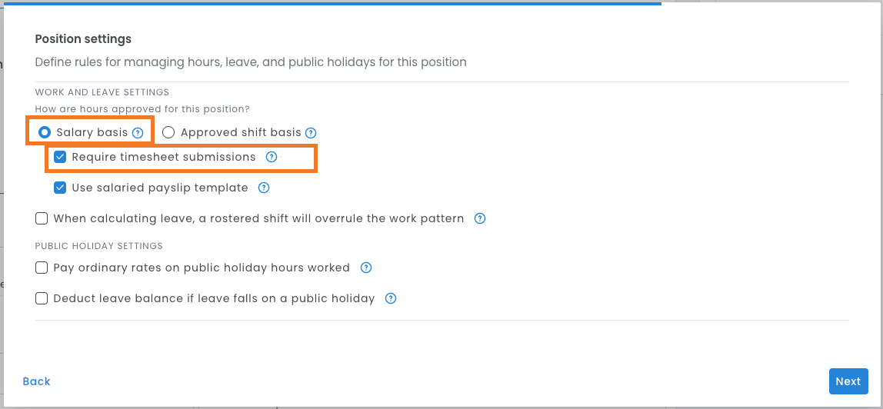Choose the Approved shift basis radio button
This screenshot has height=409, width=883.
168,132
